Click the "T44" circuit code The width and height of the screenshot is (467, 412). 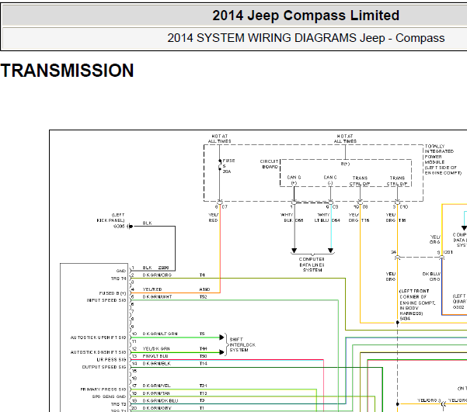pyautogui.click(x=203, y=348)
